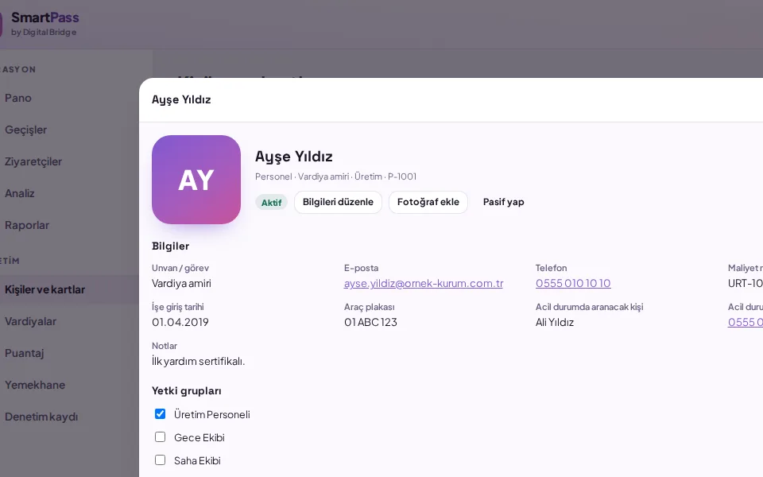This screenshot has height=477, width=763.
Task: Click the Vardiya amiri job title value
Action: pyautogui.click(x=181, y=283)
